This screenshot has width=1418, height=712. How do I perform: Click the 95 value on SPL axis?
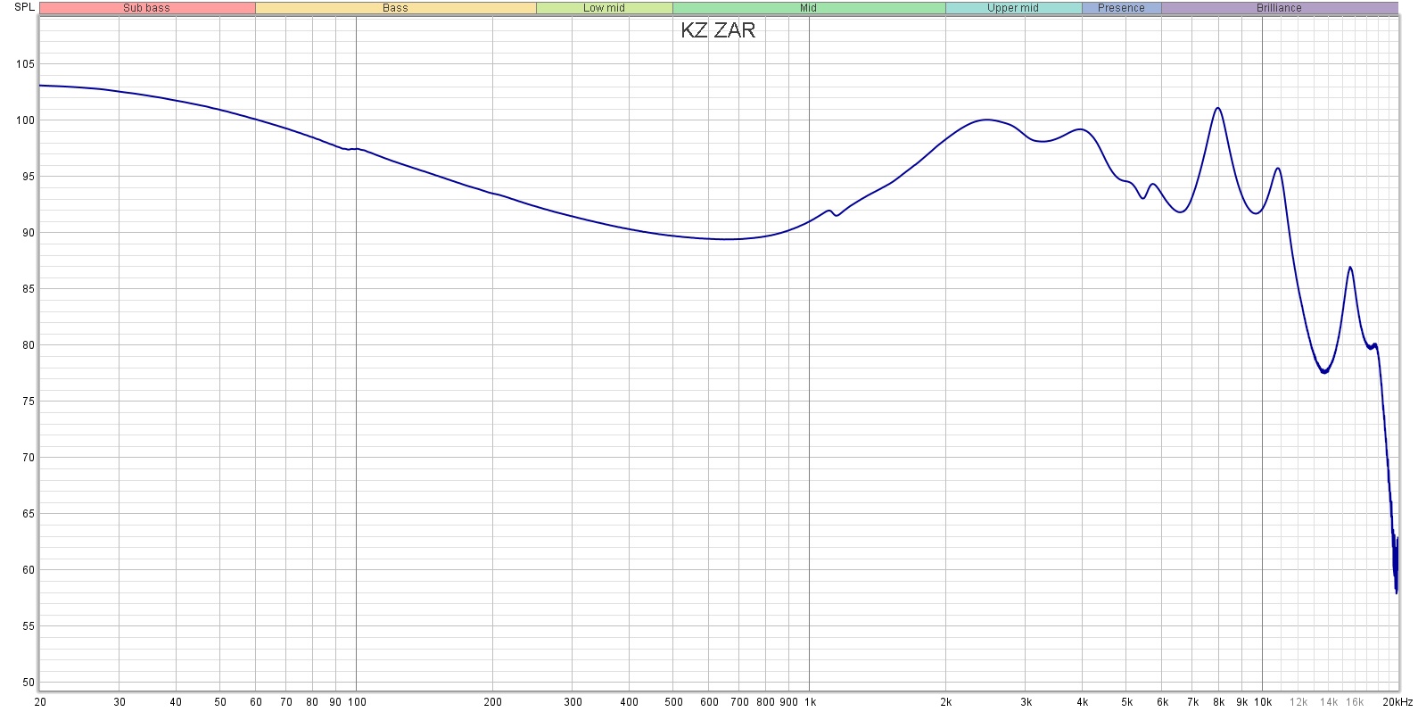click(28, 177)
